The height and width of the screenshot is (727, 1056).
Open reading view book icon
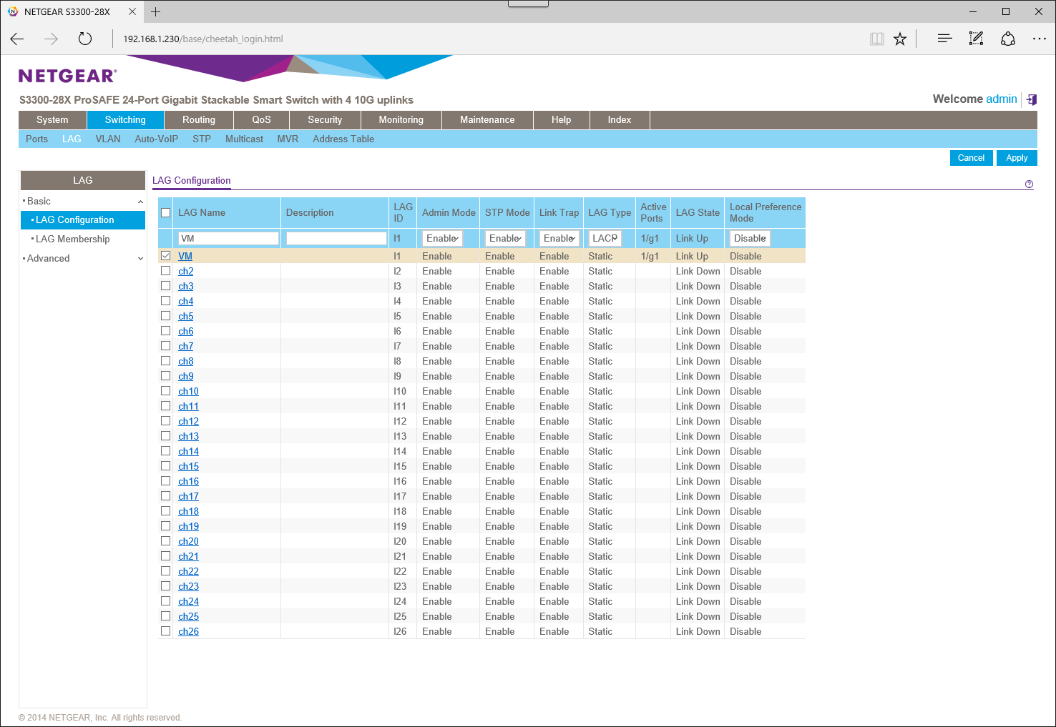coord(877,39)
